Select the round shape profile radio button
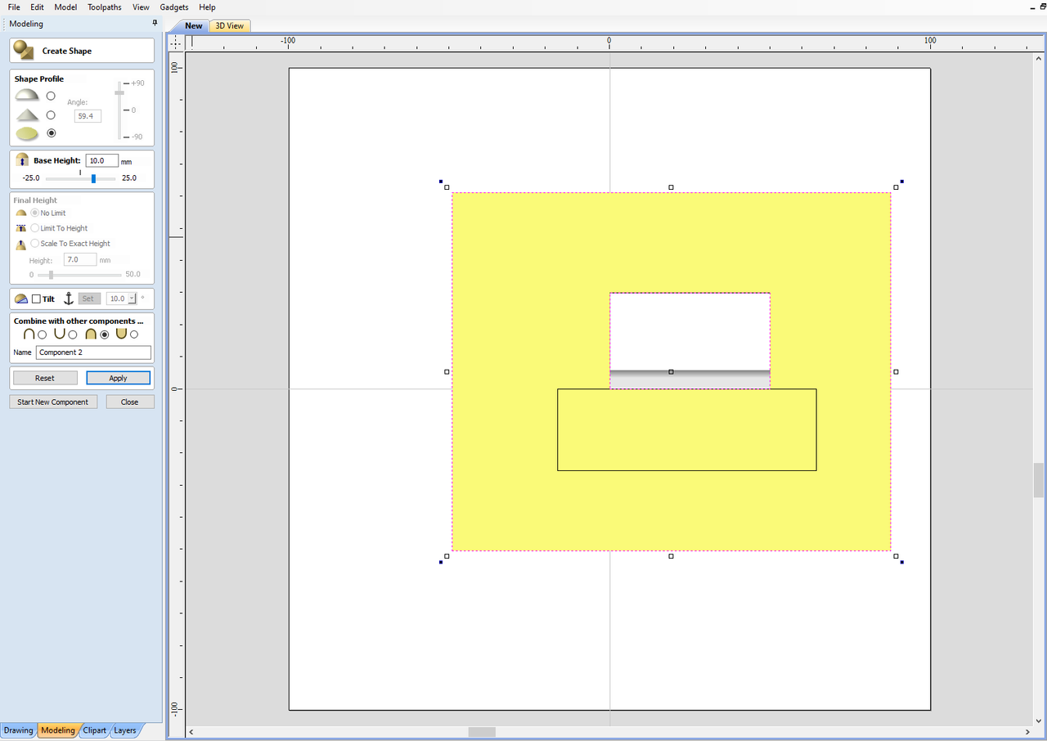This screenshot has width=1047, height=741. tap(51, 96)
